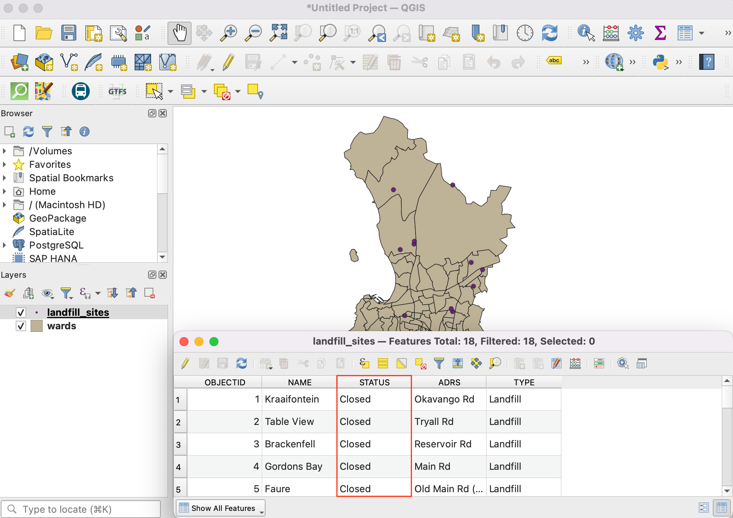733x518 pixels.
Task: Click the Invert Selection icon
Action: [401, 363]
